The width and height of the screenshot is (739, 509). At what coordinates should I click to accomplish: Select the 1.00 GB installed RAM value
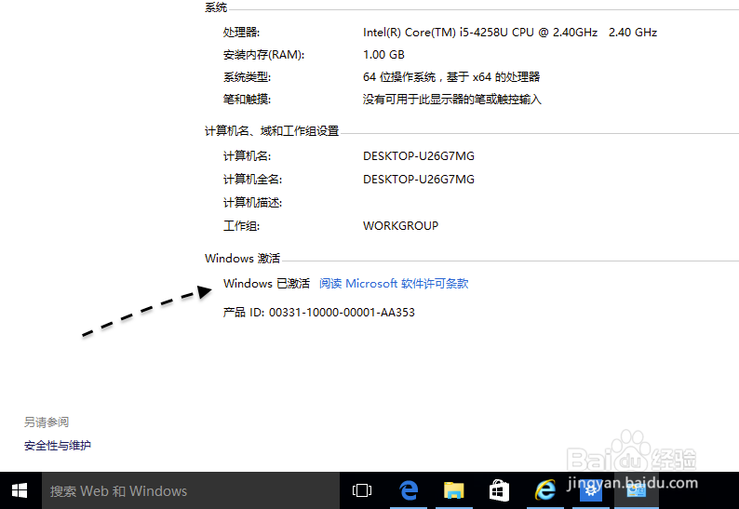383,55
